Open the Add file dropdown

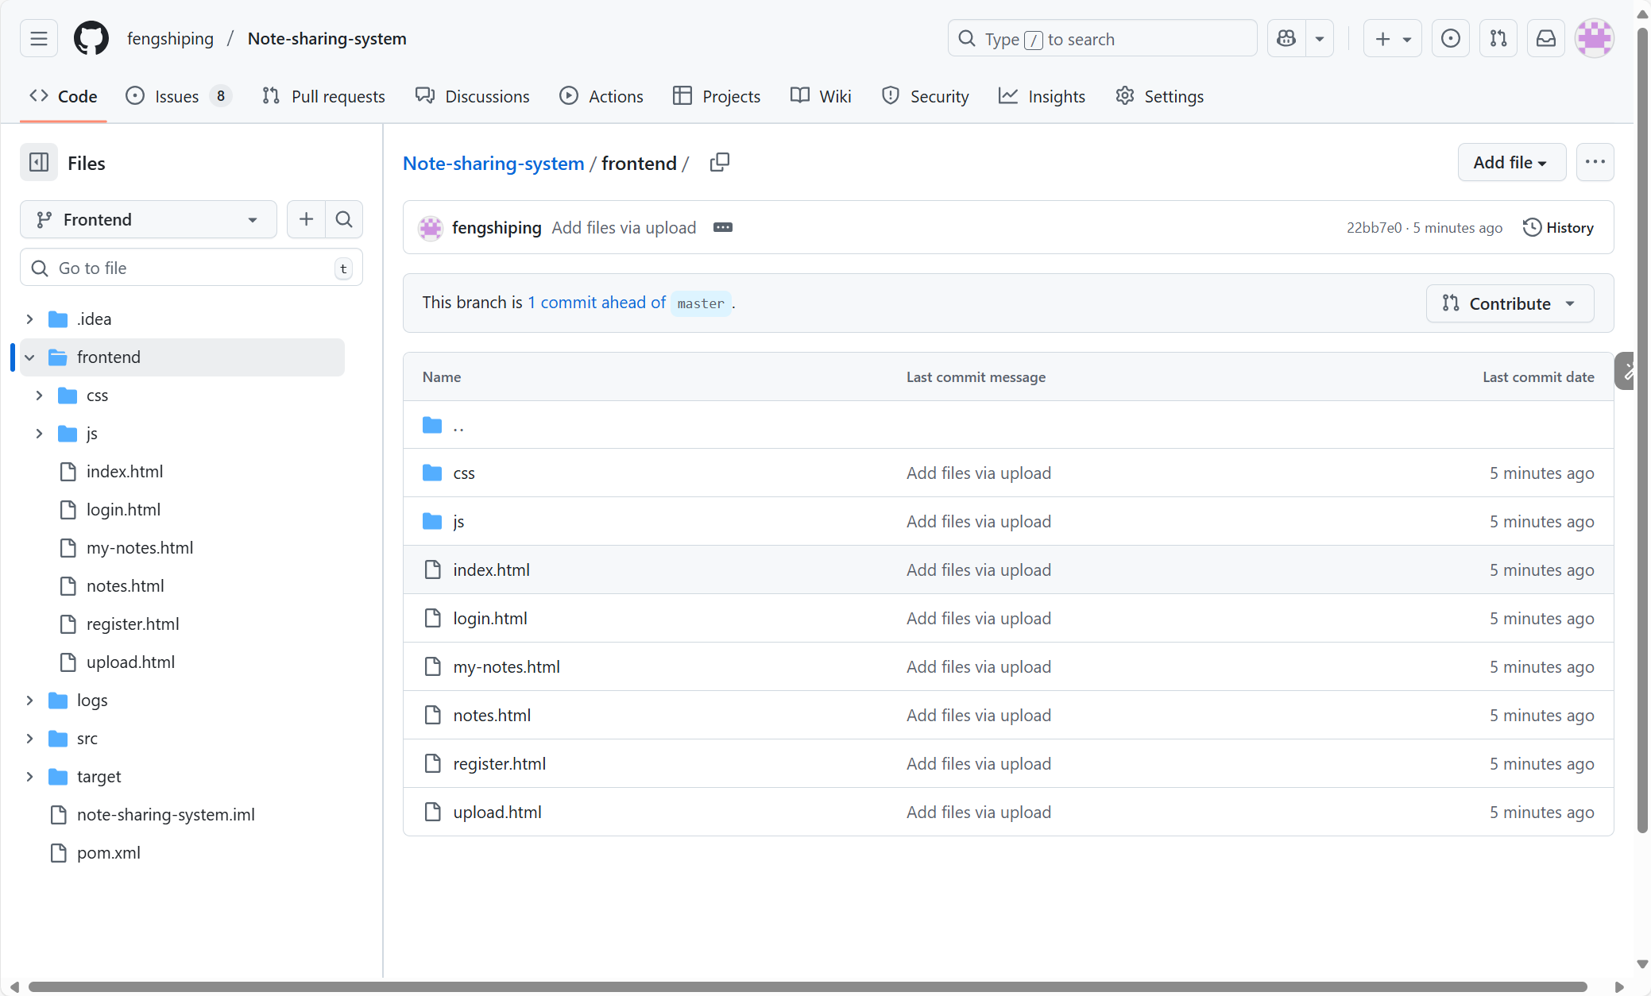(1511, 162)
